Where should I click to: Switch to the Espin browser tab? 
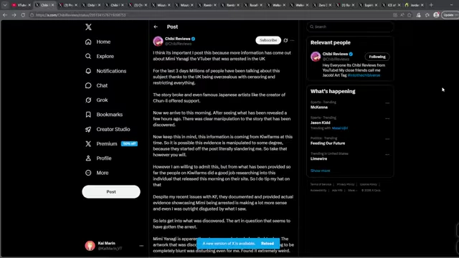coord(367,5)
